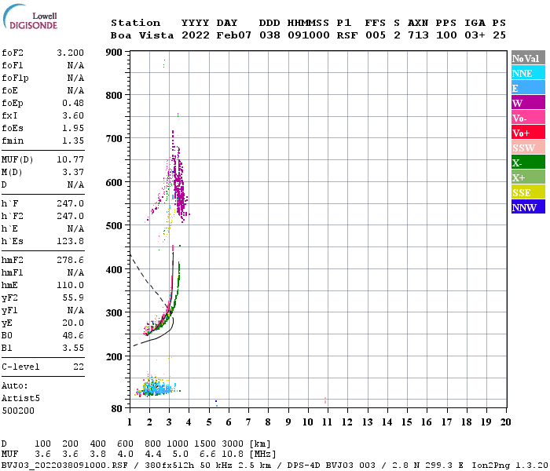550x471 pixels.
Task: Click the hmF2 value 278.6
Action: tap(70, 260)
